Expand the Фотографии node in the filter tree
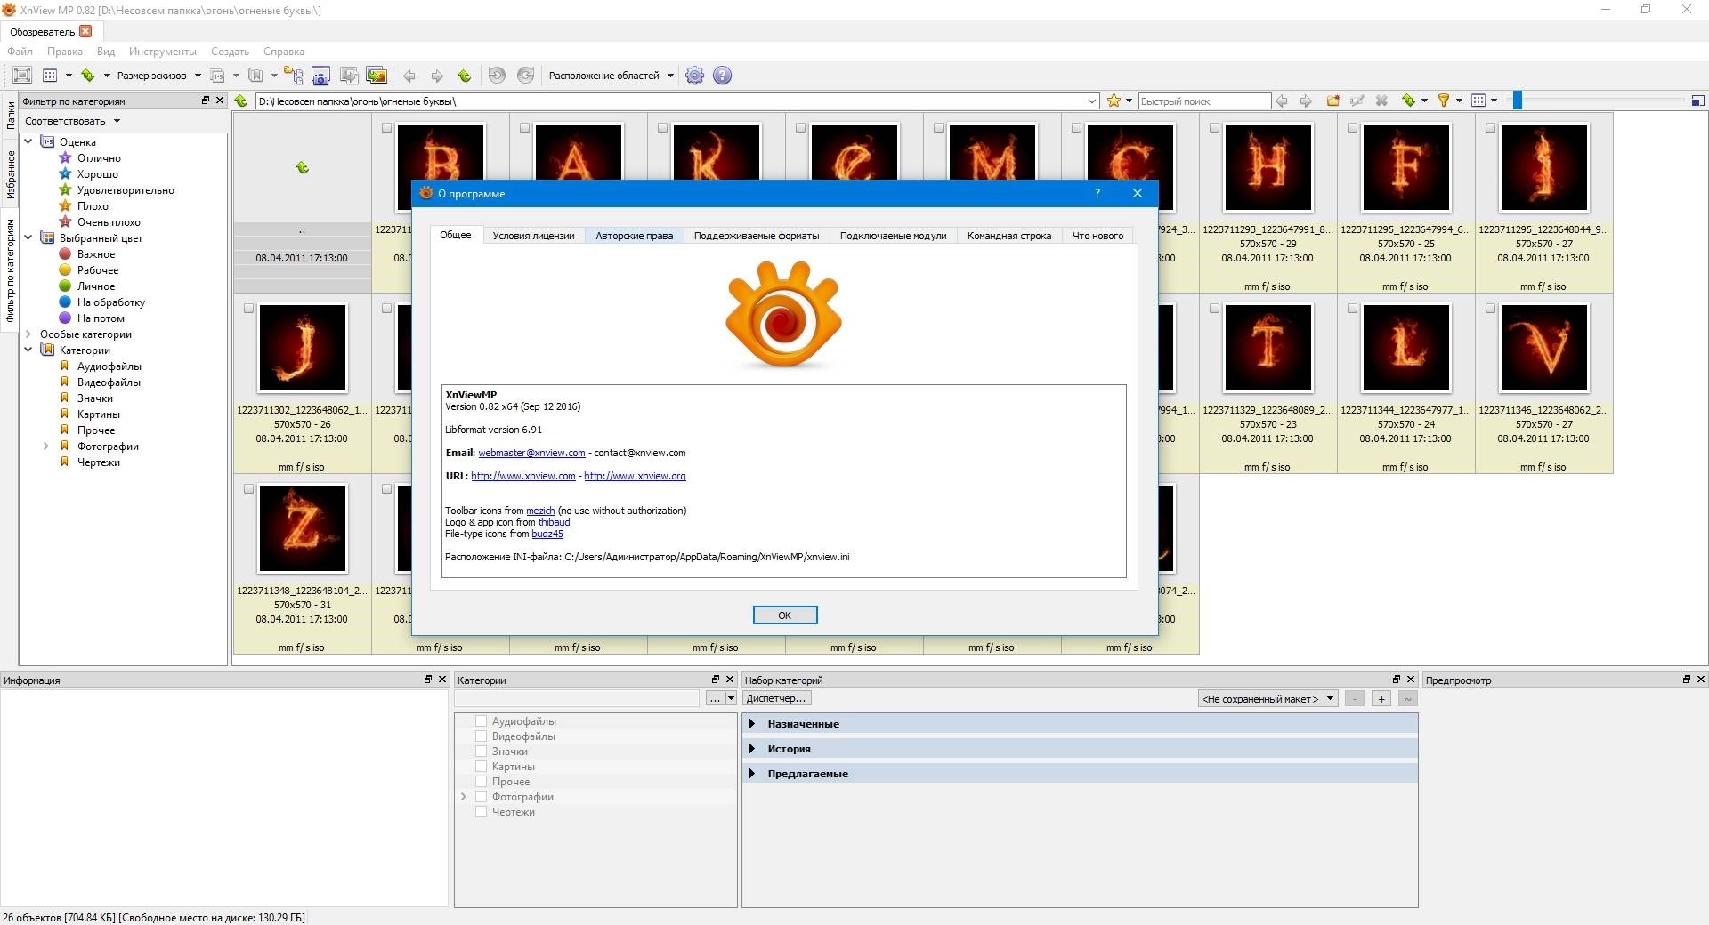Viewport: 1709px width, 925px height. (x=46, y=446)
